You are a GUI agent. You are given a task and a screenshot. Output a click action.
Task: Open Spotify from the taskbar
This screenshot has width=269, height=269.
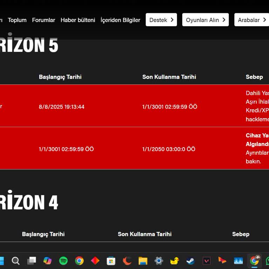(x=63, y=261)
